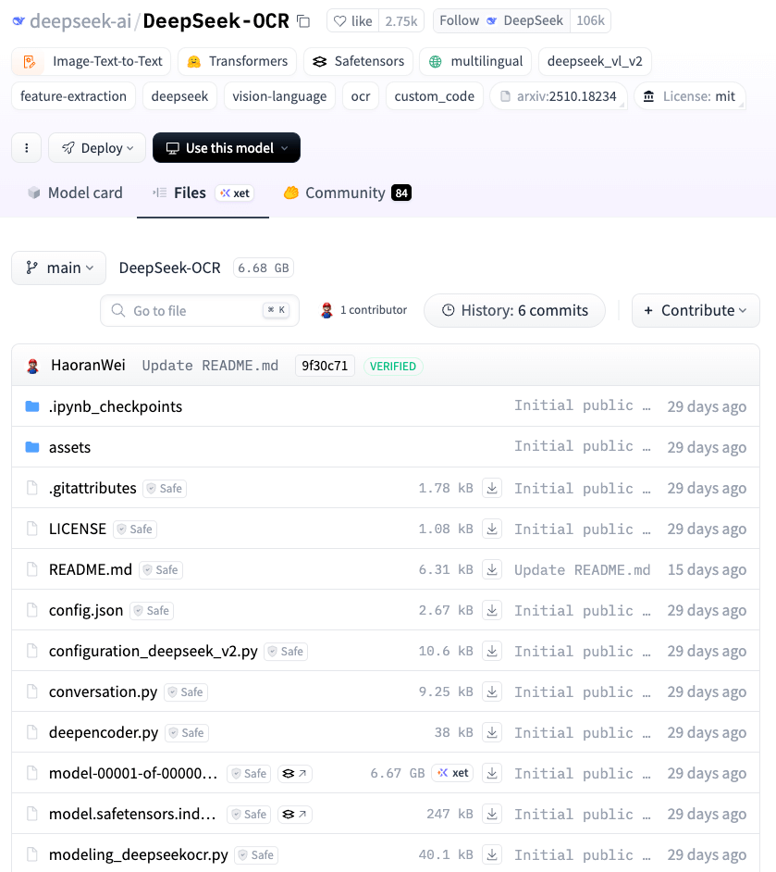776x872 pixels.
Task: Select the Transformers library tag
Action: tap(237, 61)
